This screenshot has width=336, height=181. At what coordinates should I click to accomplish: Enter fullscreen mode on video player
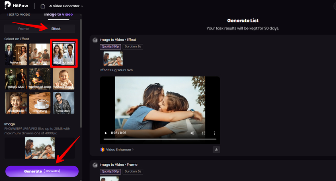[203, 133]
